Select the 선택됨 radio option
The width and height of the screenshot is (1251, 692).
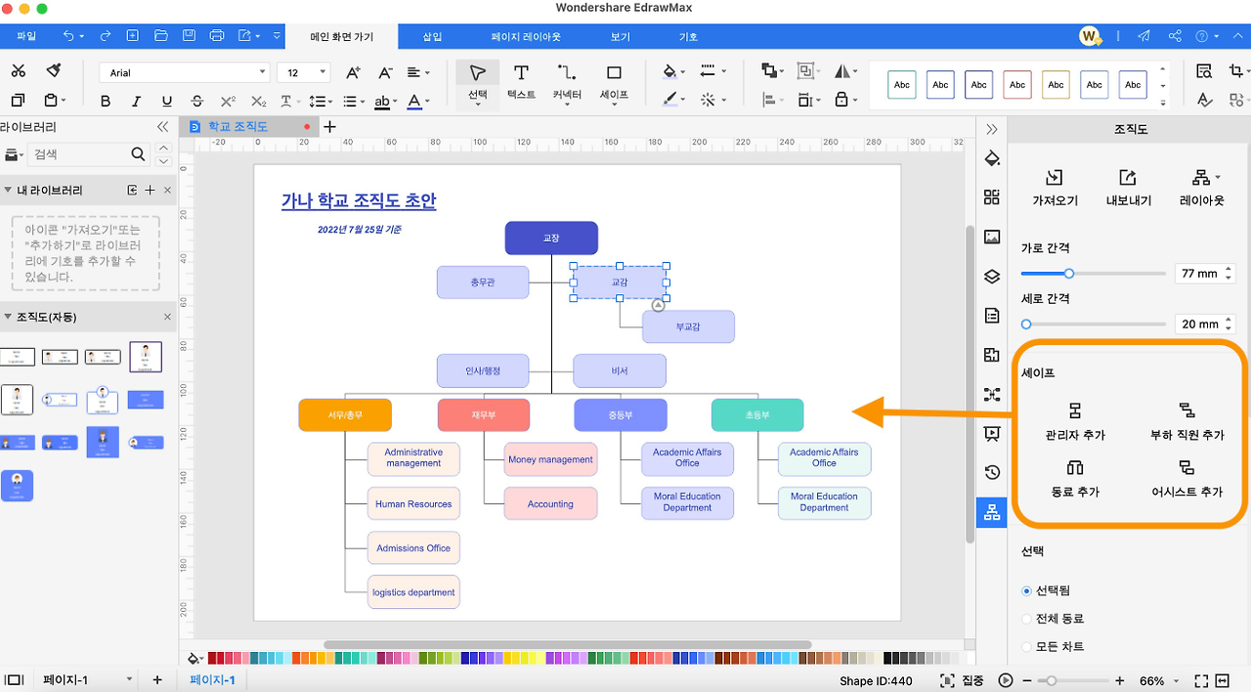pyautogui.click(x=1026, y=590)
